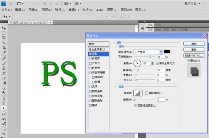Click the 取消 button
Image resolution: width=209 pixels, height=138 pixels.
click(194, 50)
